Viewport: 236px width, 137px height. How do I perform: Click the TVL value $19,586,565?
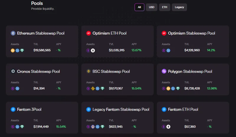tap(42, 50)
